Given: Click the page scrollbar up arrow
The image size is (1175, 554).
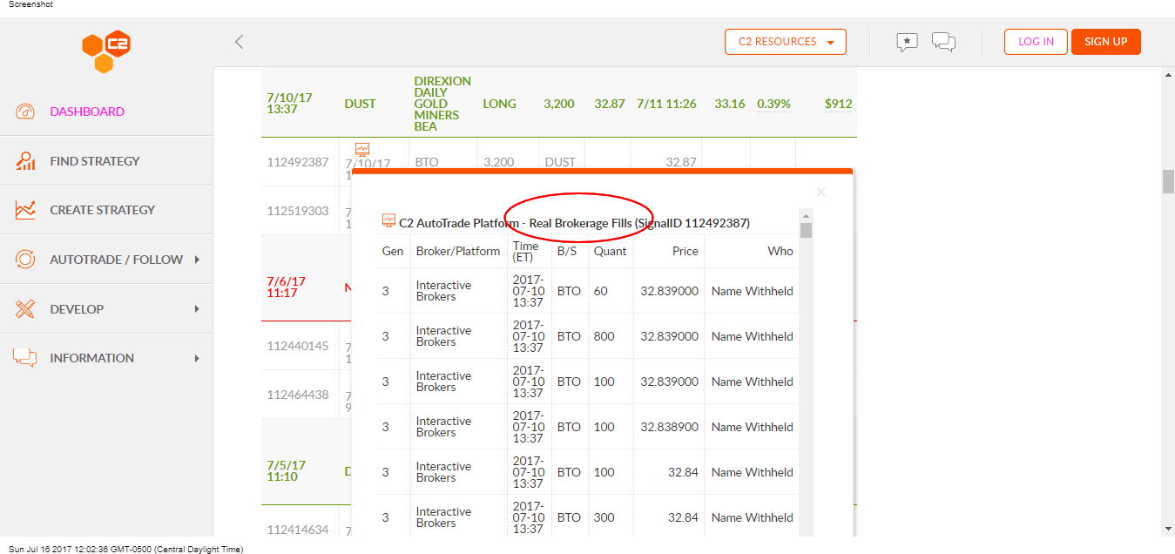Looking at the screenshot, I should tap(1168, 76).
